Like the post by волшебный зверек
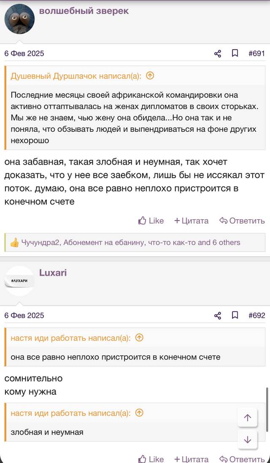 coord(151,221)
